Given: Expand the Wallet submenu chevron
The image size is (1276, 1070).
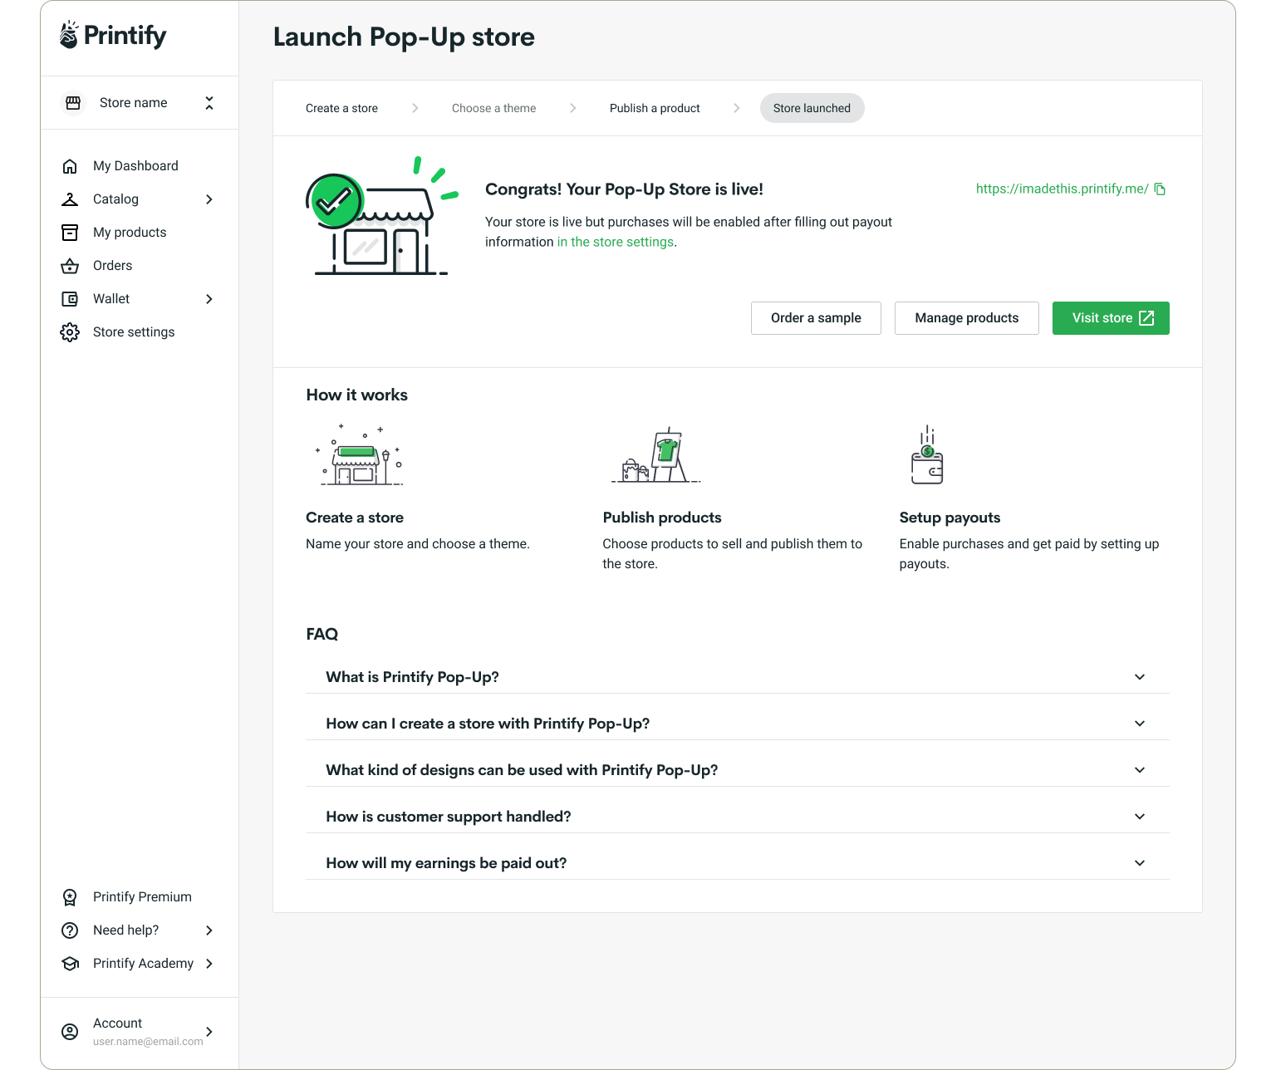Looking at the screenshot, I should (209, 299).
